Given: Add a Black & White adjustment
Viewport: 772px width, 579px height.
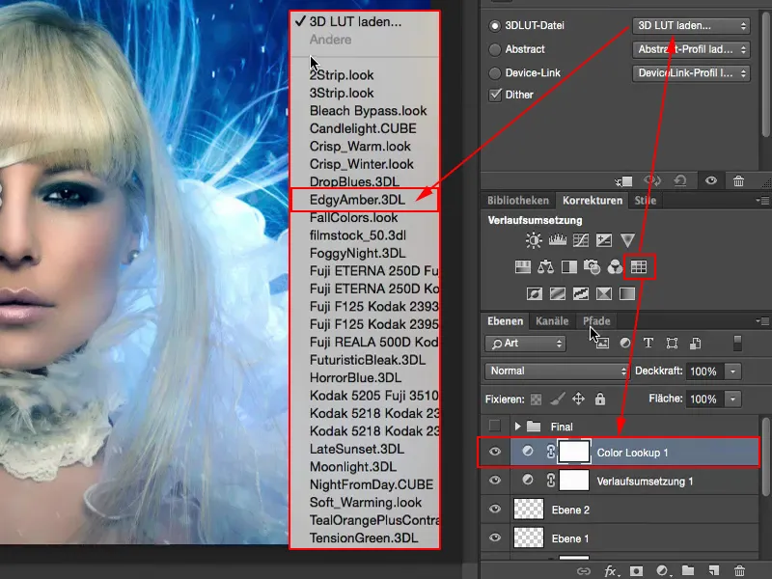Looking at the screenshot, I should [x=568, y=267].
